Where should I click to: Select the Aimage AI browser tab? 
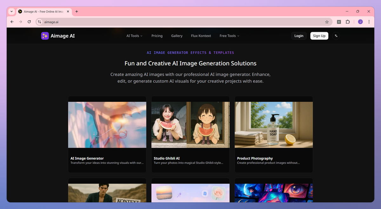pos(44,11)
